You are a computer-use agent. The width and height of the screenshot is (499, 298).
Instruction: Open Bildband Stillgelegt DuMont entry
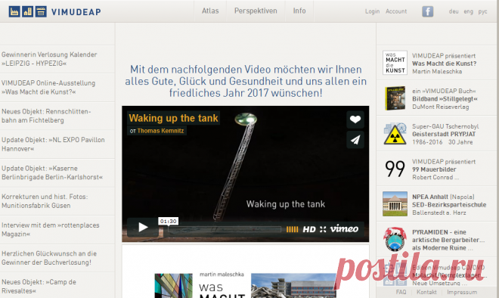[x=445, y=99]
